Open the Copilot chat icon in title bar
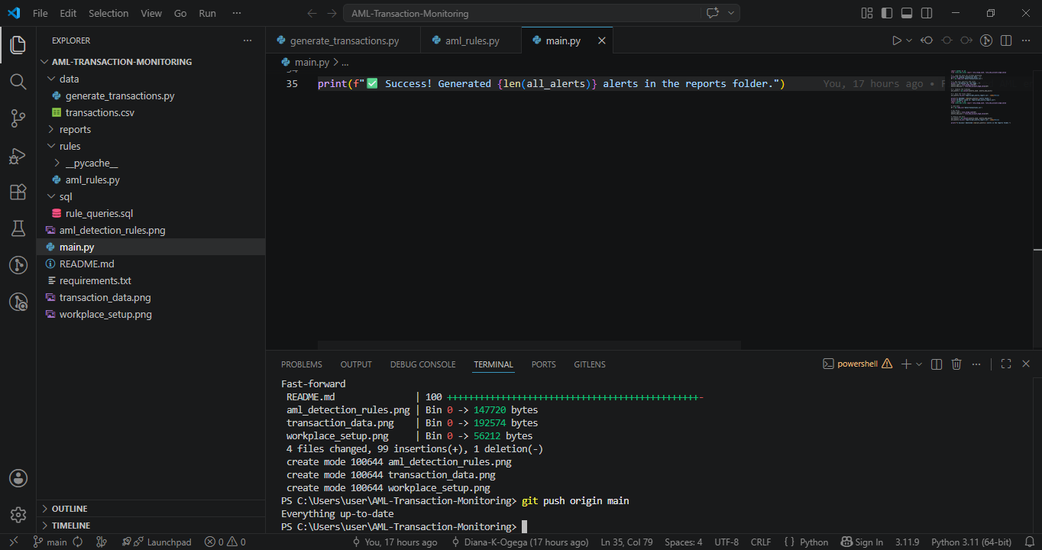This screenshot has width=1042, height=550. 714,13
